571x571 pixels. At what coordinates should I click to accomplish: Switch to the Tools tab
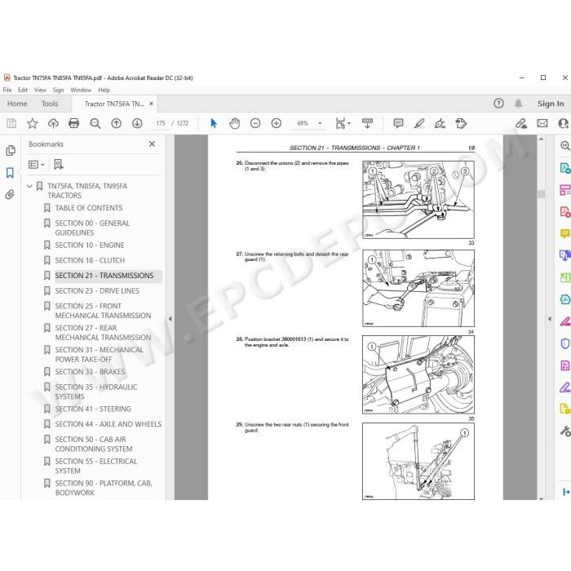(50, 104)
